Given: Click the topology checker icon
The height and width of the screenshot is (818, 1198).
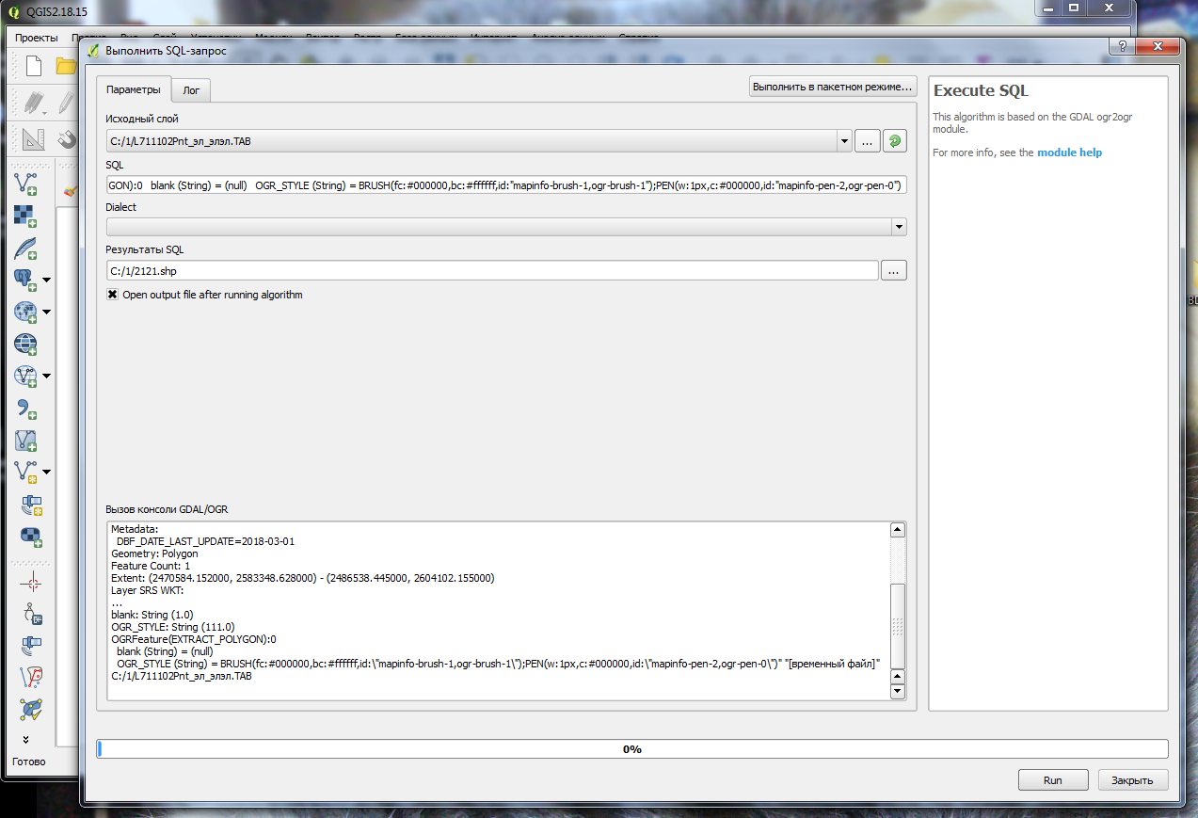Looking at the screenshot, I should point(31,678).
